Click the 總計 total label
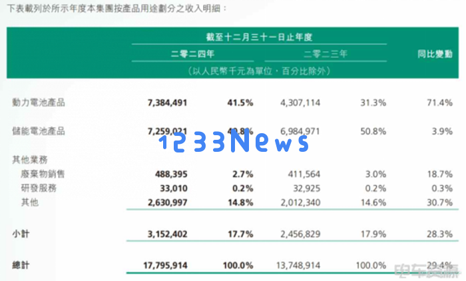The height and width of the screenshot is (281, 466). click(21, 265)
